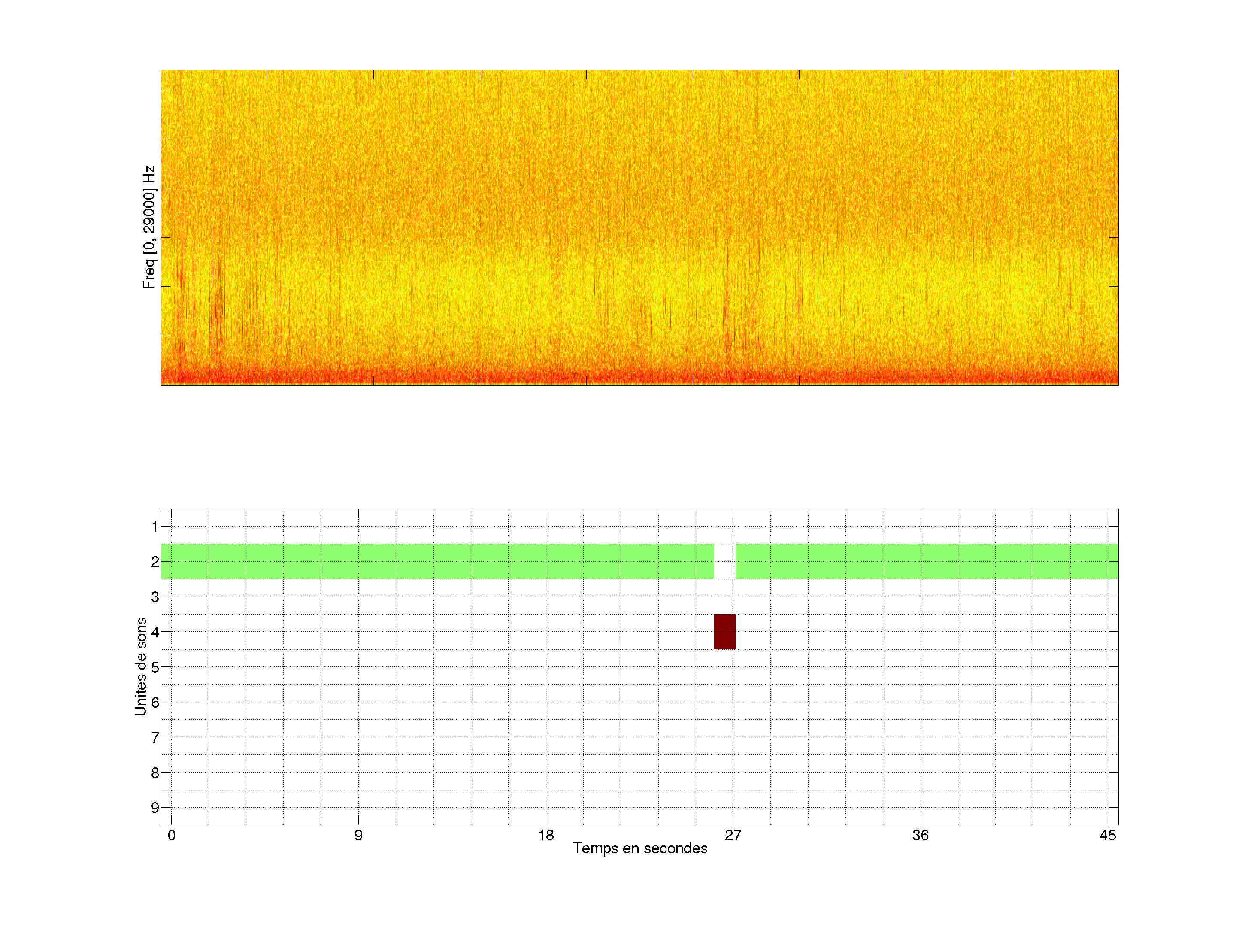The image size is (1236, 927).
Task: Click the white gap in the green bar
Action: click(724, 561)
